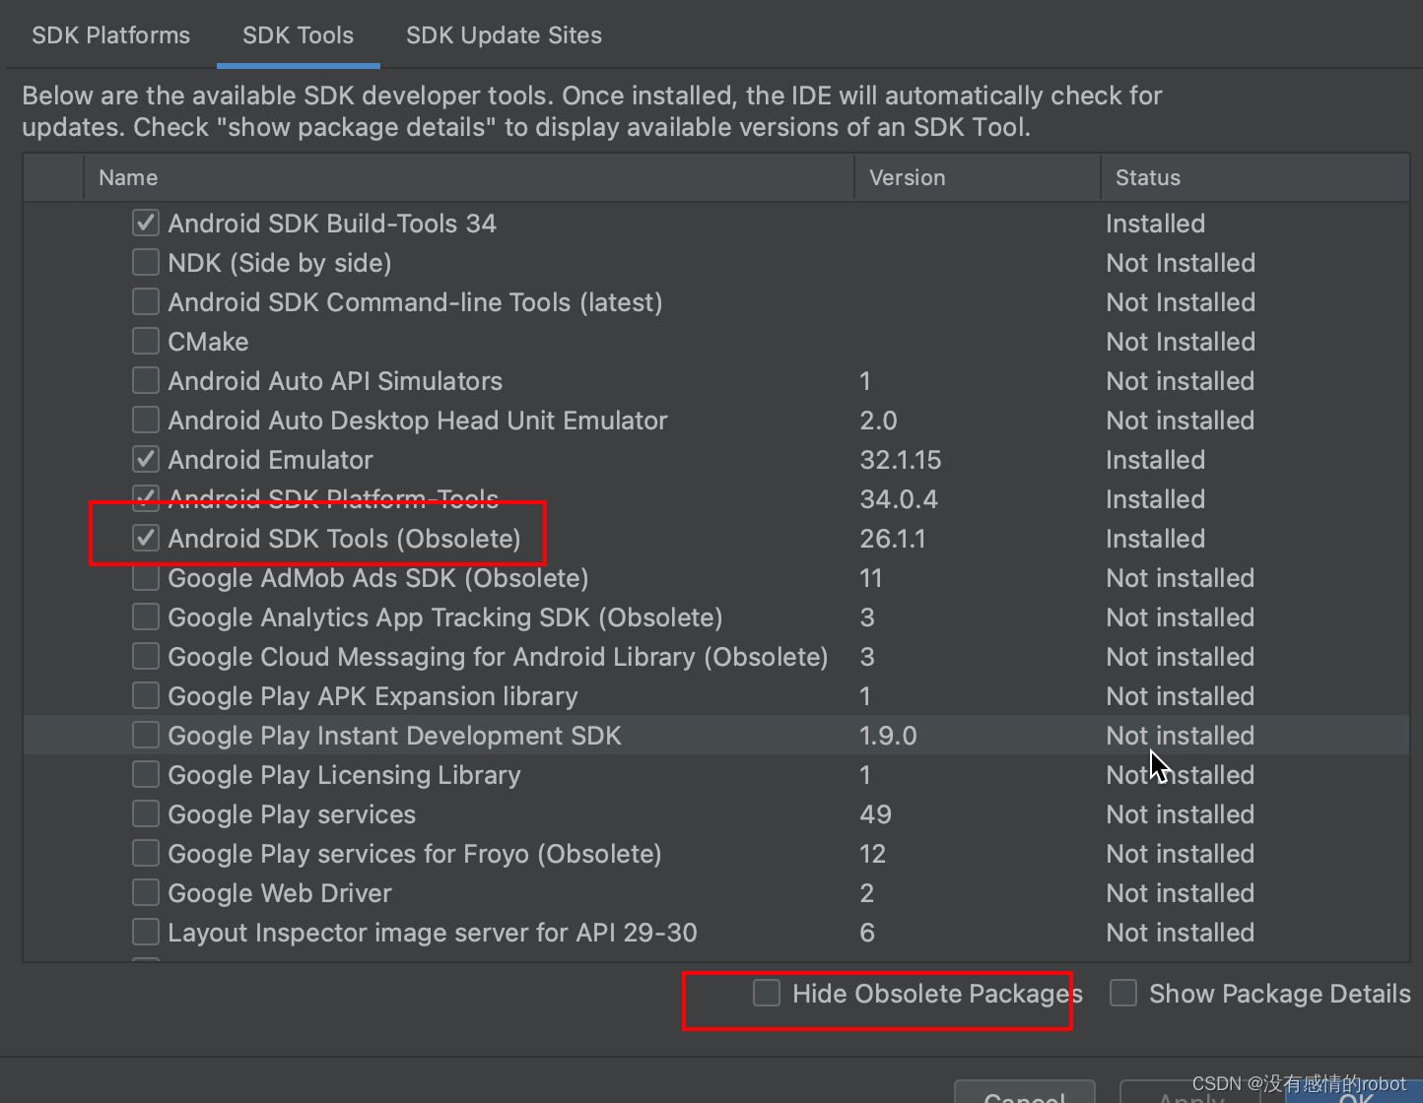Toggle Hide Obsolete Packages checkbox
The image size is (1423, 1103).
[767, 993]
